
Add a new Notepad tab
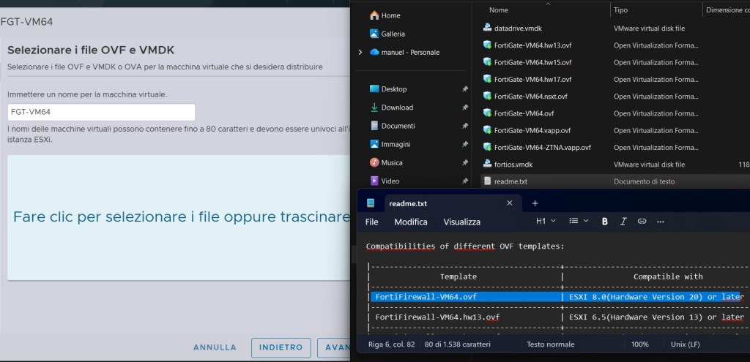point(535,203)
